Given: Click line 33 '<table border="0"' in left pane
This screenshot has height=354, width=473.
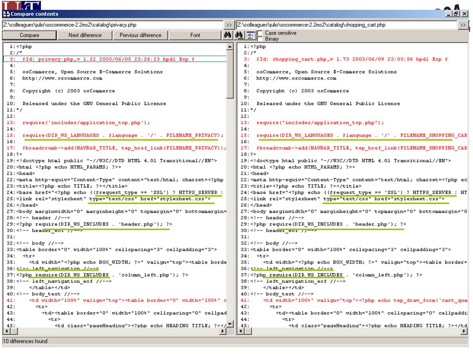Looking at the screenshot, I should pyautogui.click(x=115, y=249).
